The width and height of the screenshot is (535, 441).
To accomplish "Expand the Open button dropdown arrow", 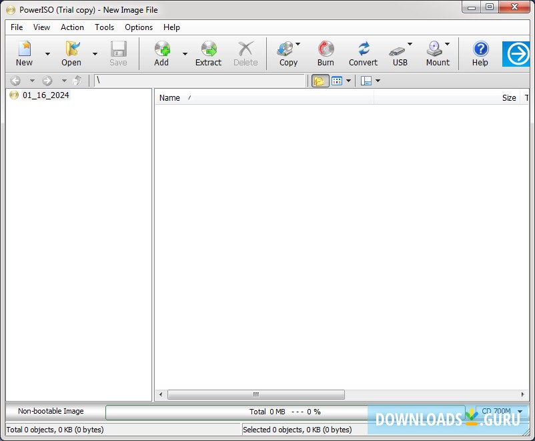I will 95,53.
